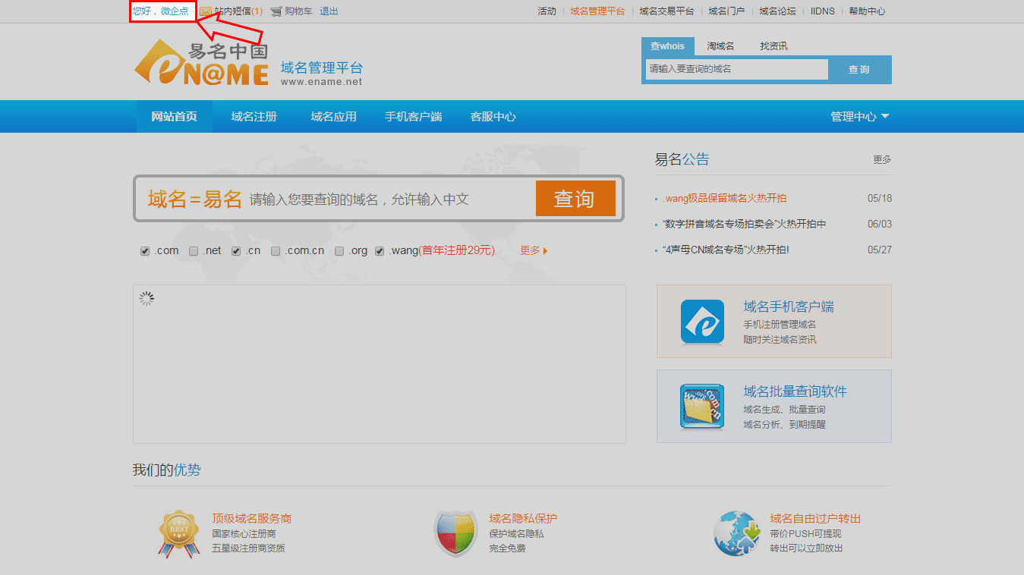Enable the .net checkbox
This screenshot has width=1024, height=575.
(194, 251)
